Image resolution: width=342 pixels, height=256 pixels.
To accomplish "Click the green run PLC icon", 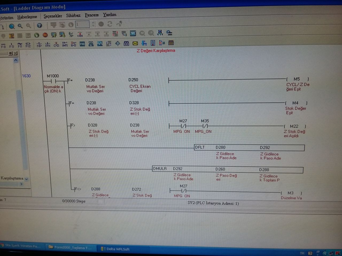I will coord(36,35).
